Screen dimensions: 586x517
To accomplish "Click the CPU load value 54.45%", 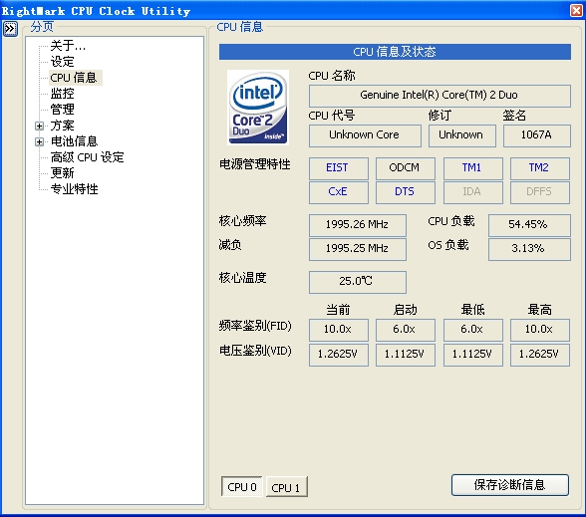I will click(x=529, y=225).
